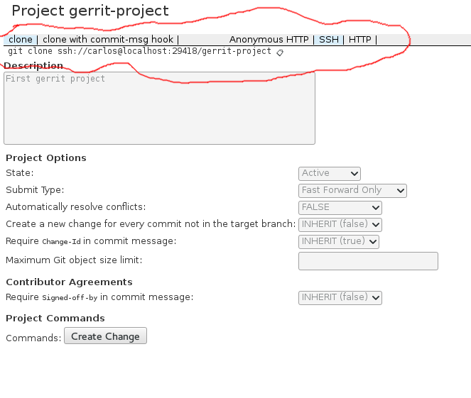Focus the Description text area
This screenshot has height=398, width=471.
(160, 109)
